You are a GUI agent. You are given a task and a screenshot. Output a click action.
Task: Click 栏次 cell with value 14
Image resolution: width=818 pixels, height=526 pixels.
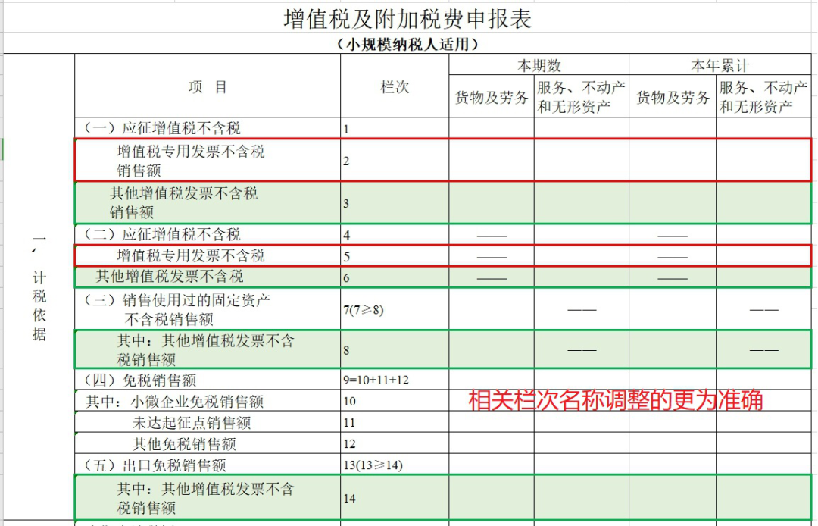395,497
